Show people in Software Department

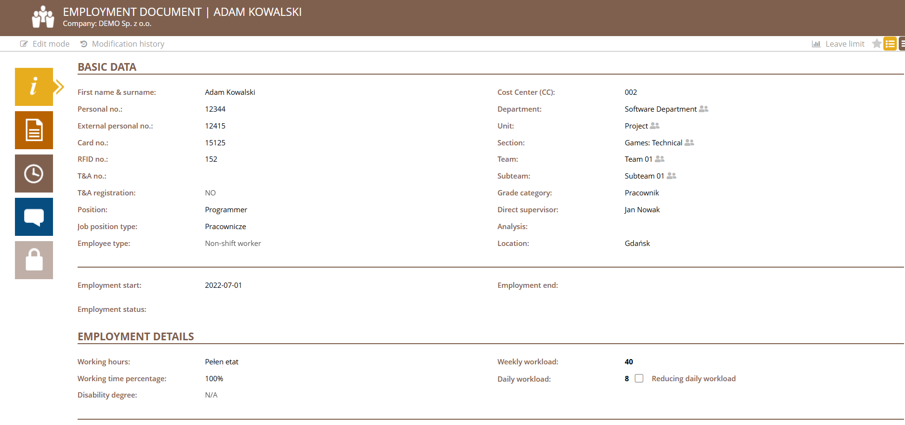[x=704, y=109]
